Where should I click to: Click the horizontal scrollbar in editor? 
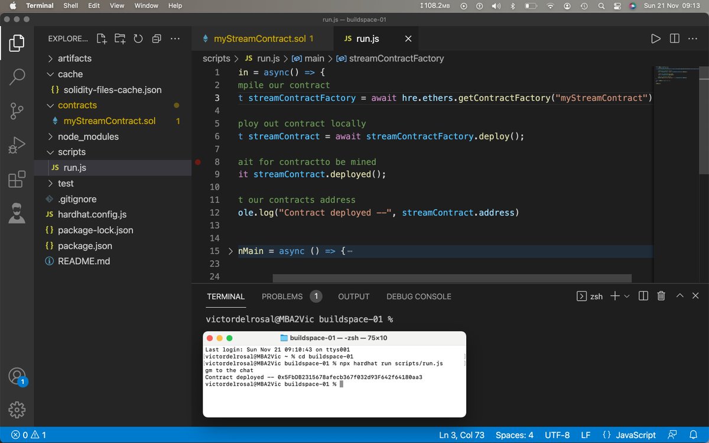click(x=452, y=278)
